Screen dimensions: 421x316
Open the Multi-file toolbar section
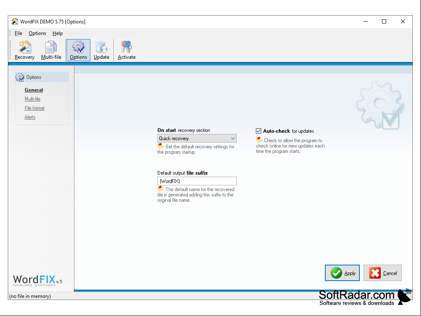[x=51, y=50]
